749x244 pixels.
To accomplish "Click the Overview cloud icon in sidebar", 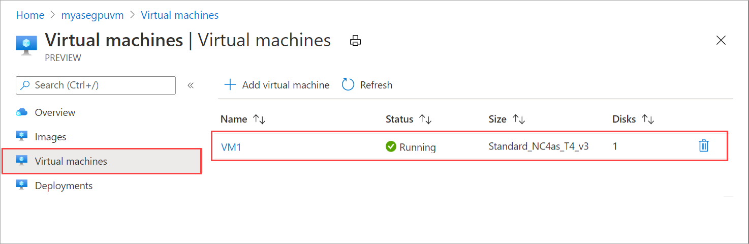I will point(21,112).
